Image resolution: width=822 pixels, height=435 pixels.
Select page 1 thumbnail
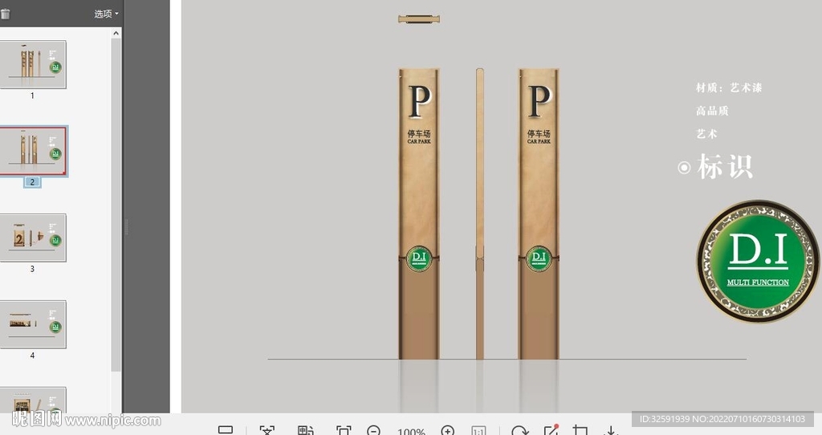[33, 64]
